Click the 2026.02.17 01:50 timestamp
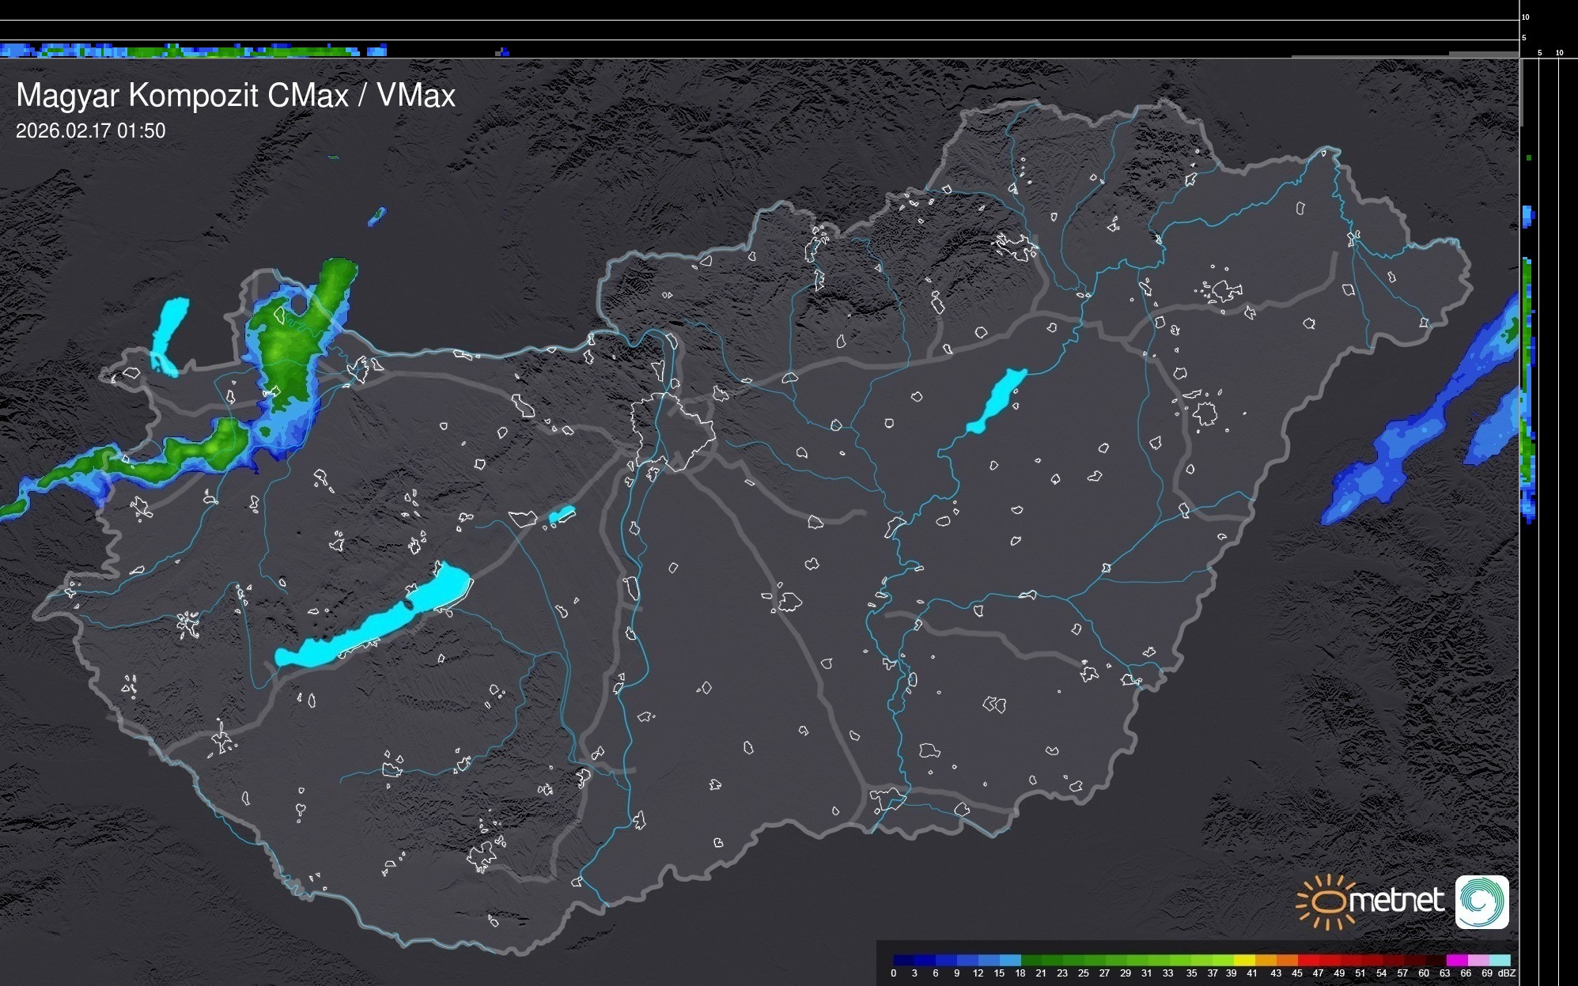This screenshot has height=986, width=1578. (90, 130)
